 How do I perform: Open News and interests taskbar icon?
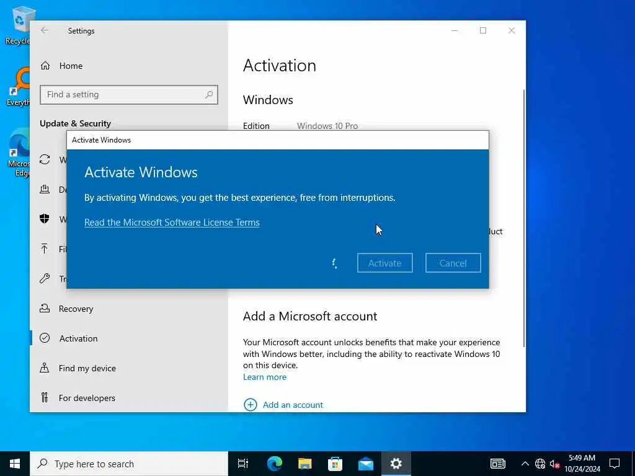[x=498, y=464]
